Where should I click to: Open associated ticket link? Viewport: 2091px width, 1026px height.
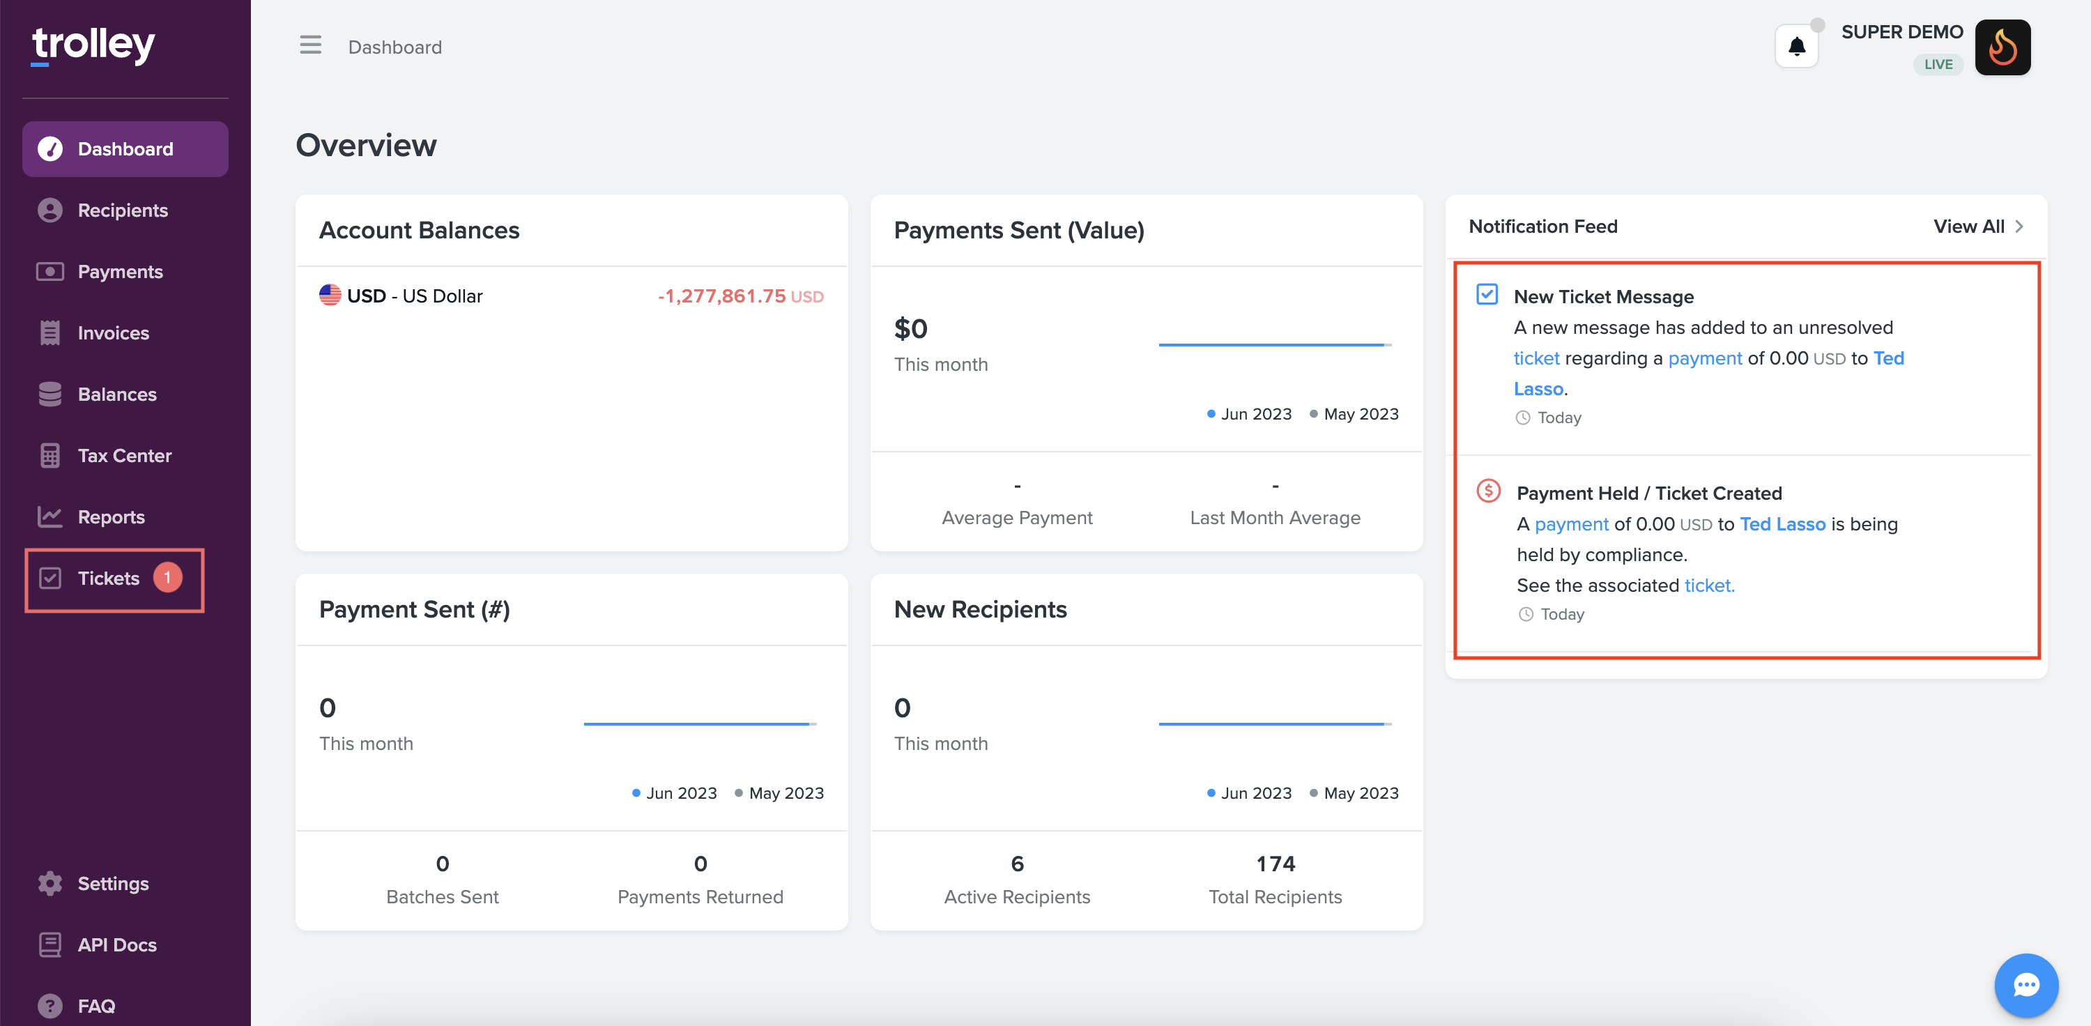1708,585
